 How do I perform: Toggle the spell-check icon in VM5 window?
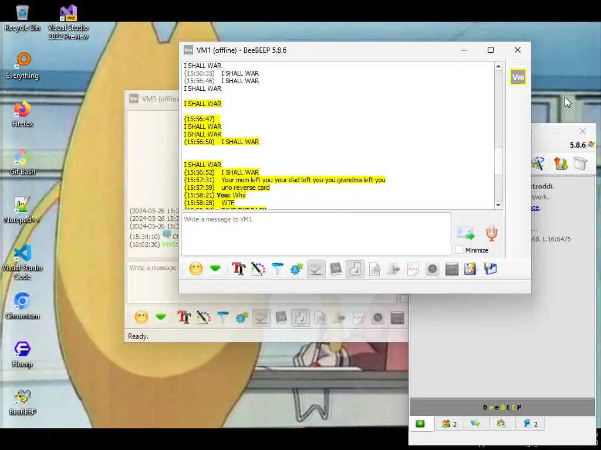point(261,317)
